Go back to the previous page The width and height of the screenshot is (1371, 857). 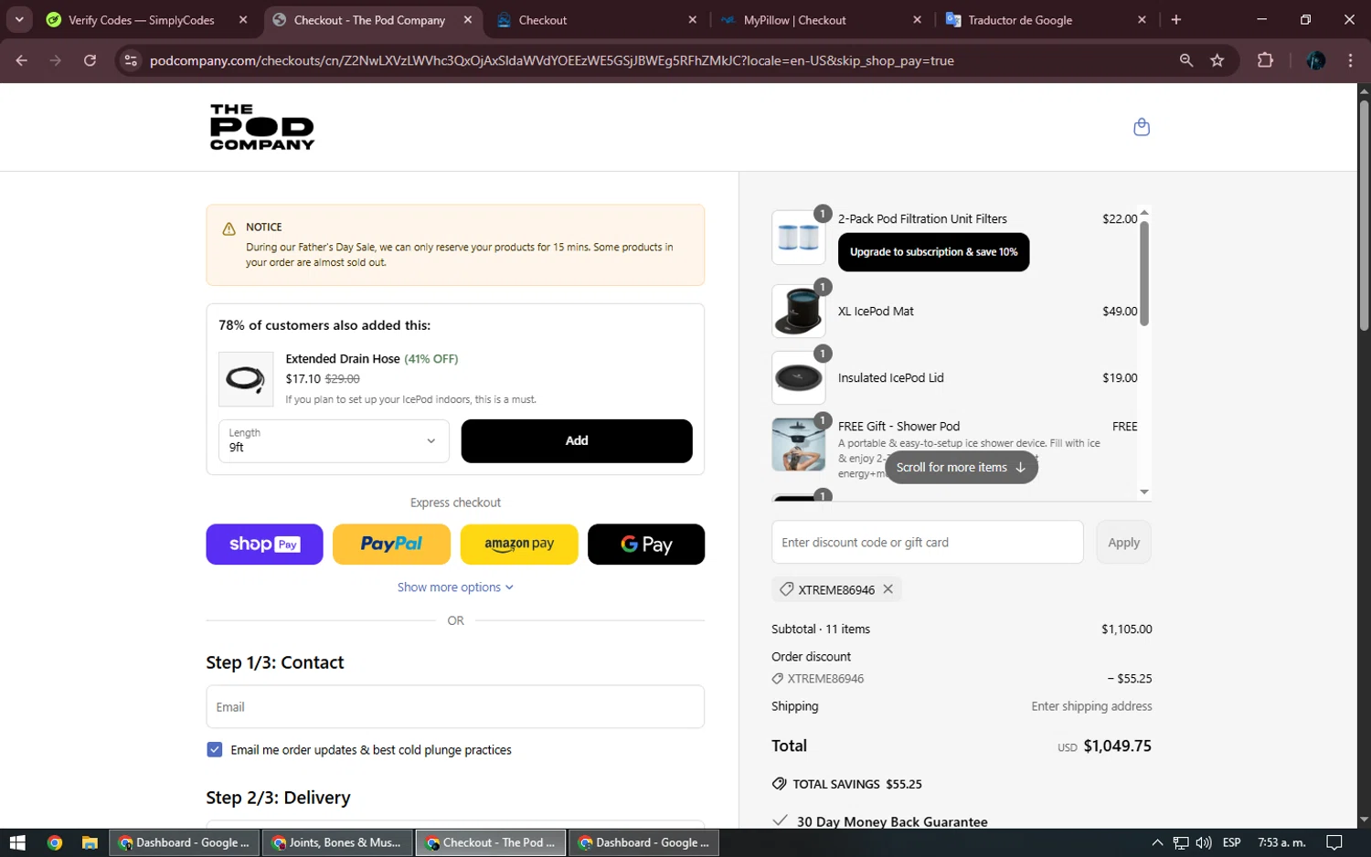[x=22, y=60]
